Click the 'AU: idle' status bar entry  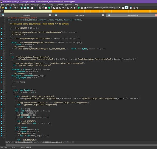tap(4, 148)
